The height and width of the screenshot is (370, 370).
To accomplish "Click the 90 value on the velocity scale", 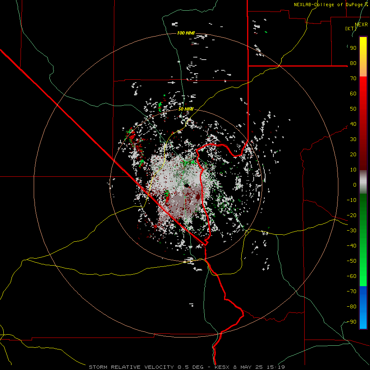I will point(353,48).
